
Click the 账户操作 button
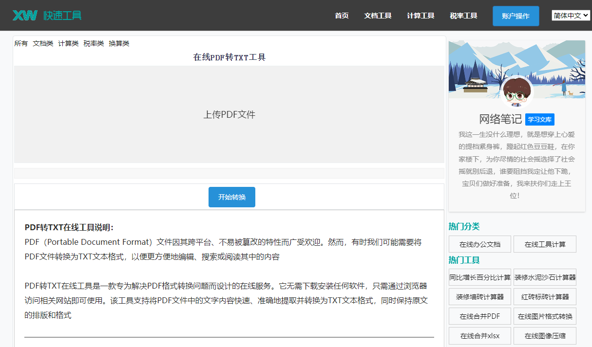pos(516,16)
